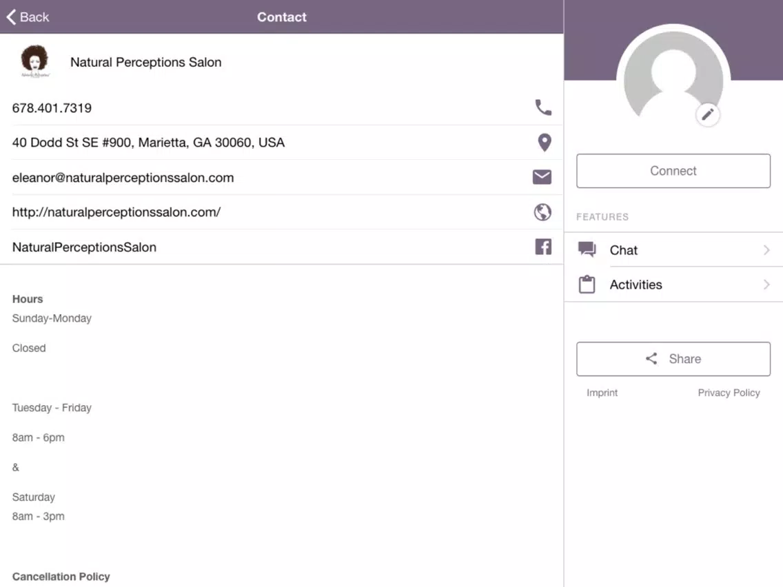Open the website globe icon

click(542, 212)
